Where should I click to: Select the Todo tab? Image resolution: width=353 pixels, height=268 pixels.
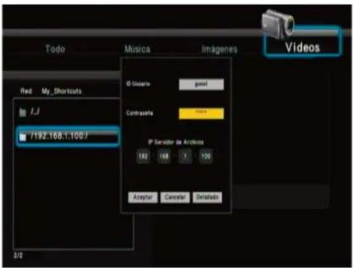(55, 49)
